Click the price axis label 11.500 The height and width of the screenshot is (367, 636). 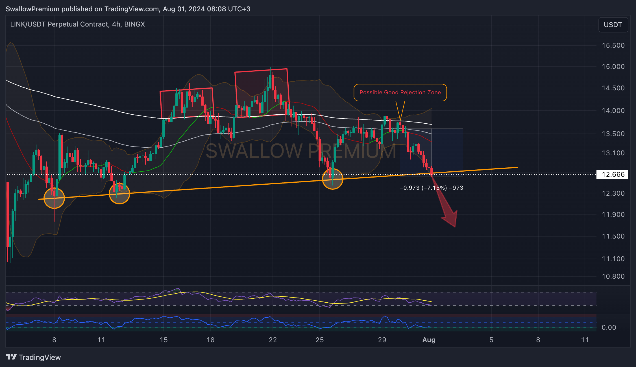(613, 236)
